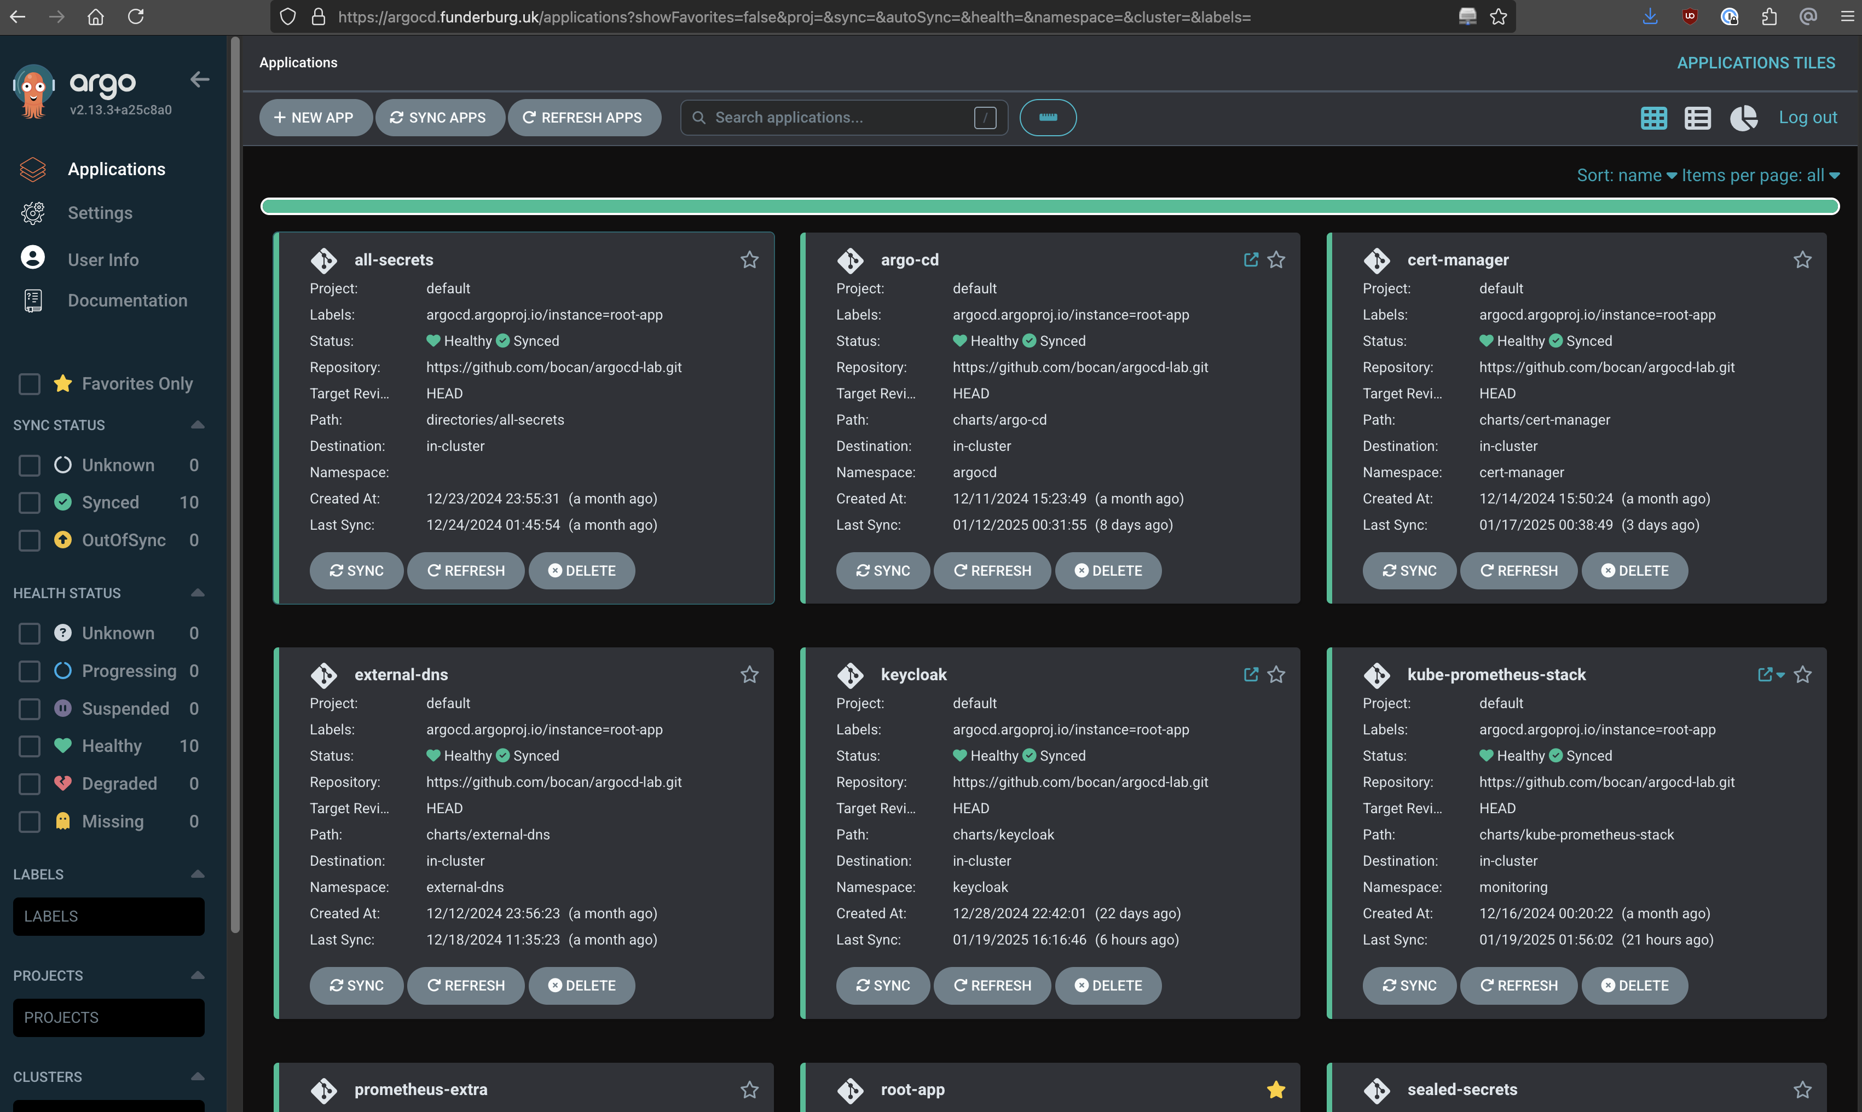Sync the argo-cd application
Screen dimensions: 1862x1112
tap(883, 571)
